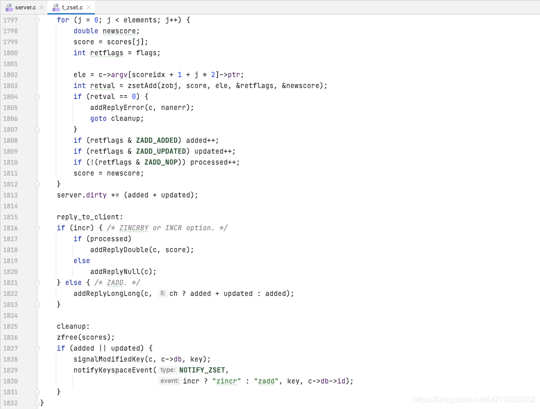Image resolution: width=540 pixels, height=409 pixels.
Task: Collapse the if (added || updated) block at line 1827
Action: click(x=37, y=349)
